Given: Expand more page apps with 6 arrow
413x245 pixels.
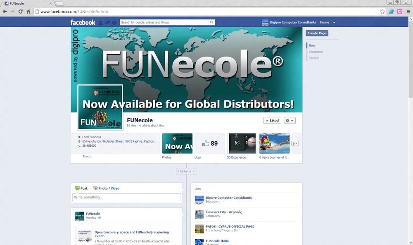Looking at the screenshot, I should 295,143.
